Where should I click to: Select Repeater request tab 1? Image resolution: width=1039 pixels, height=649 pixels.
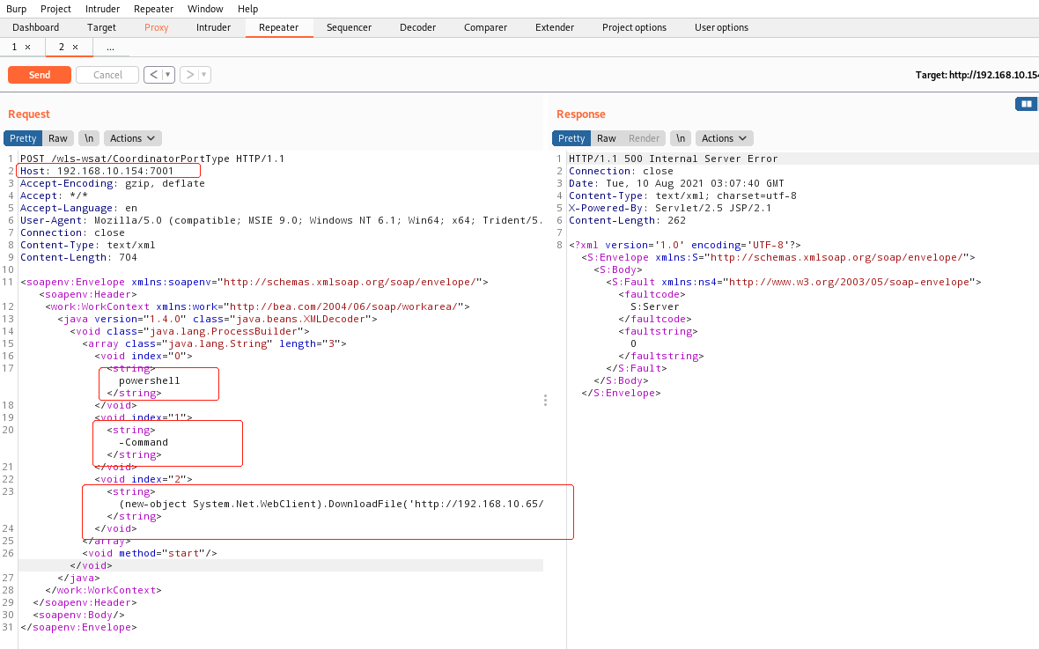14,47
